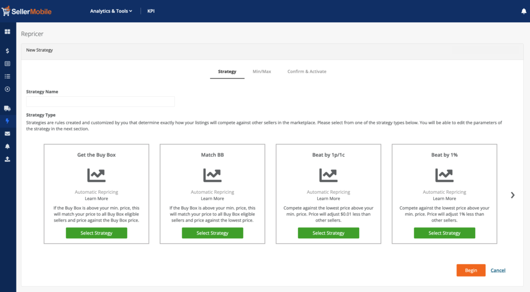Focus the Strategy Name input field
This screenshot has height=292, width=530.
coord(100,101)
